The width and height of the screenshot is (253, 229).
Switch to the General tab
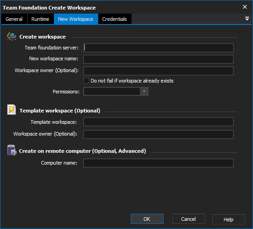[14, 19]
